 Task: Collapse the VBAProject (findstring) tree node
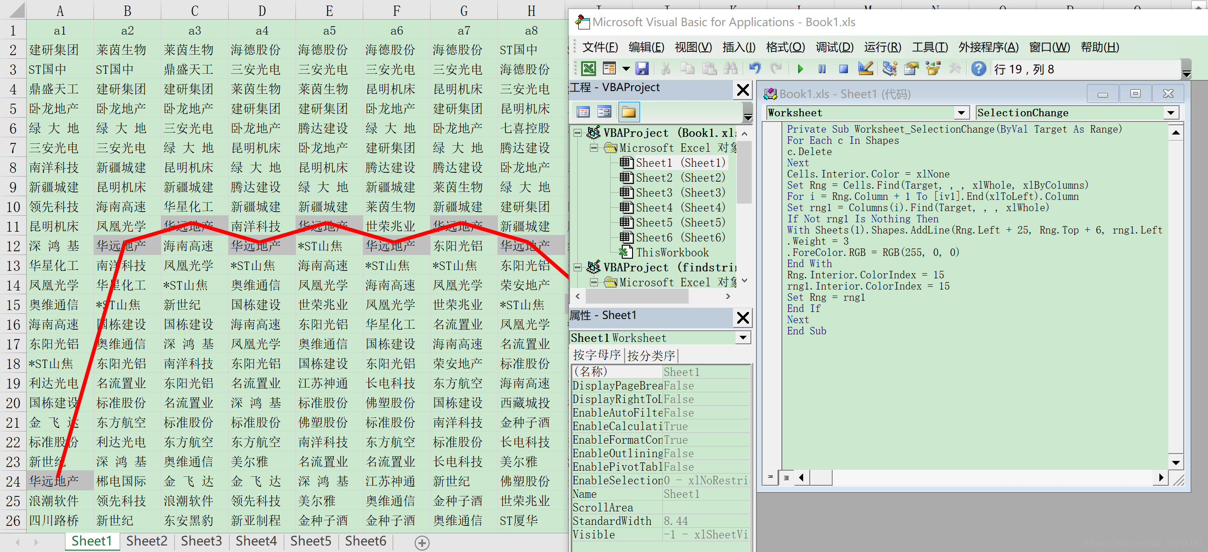coord(578,268)
